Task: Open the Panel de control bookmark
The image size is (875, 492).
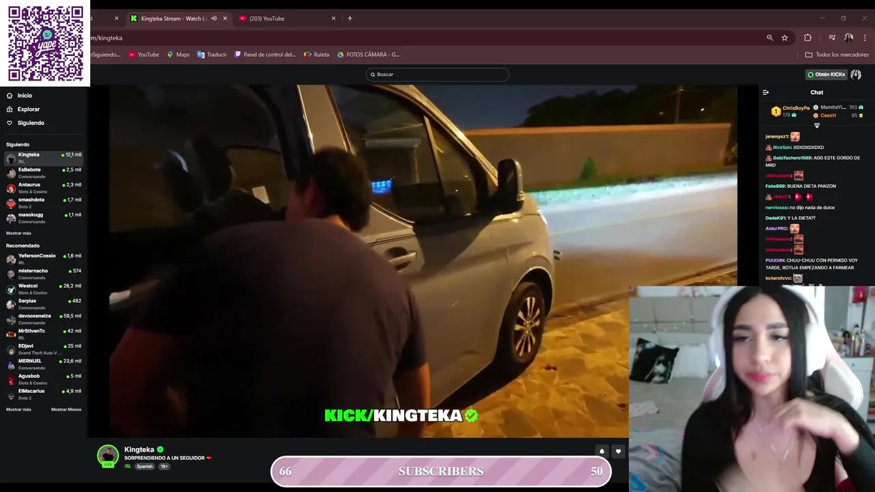Action: (x=265, y=55)
